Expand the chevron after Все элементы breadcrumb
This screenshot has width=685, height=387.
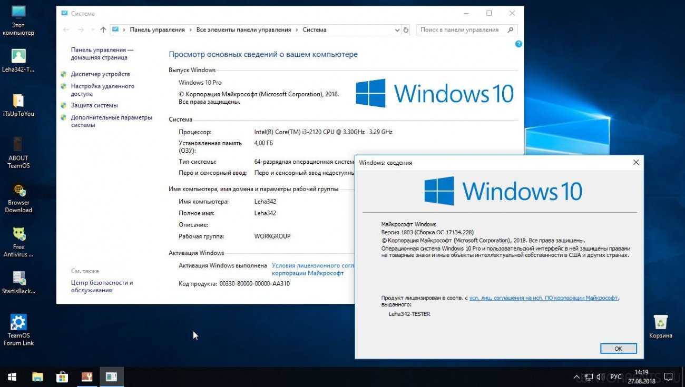pos(297,30)
